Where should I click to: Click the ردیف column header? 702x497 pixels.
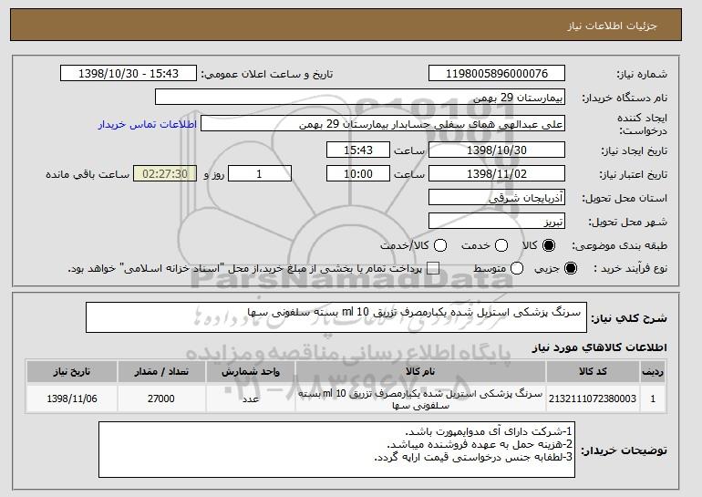pyautogui.click(x=653, y=372)
